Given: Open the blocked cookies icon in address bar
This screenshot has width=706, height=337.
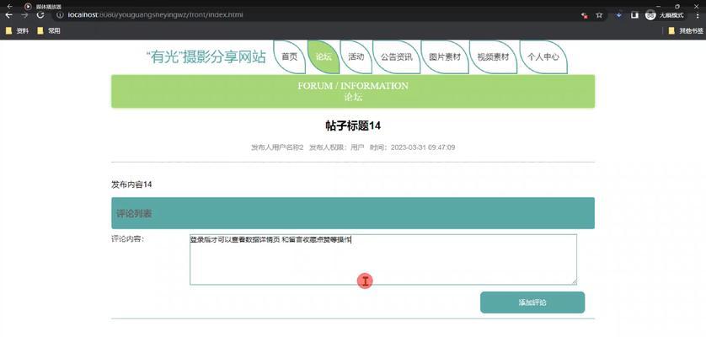Looking at the screenshot, I should [585, 15].
